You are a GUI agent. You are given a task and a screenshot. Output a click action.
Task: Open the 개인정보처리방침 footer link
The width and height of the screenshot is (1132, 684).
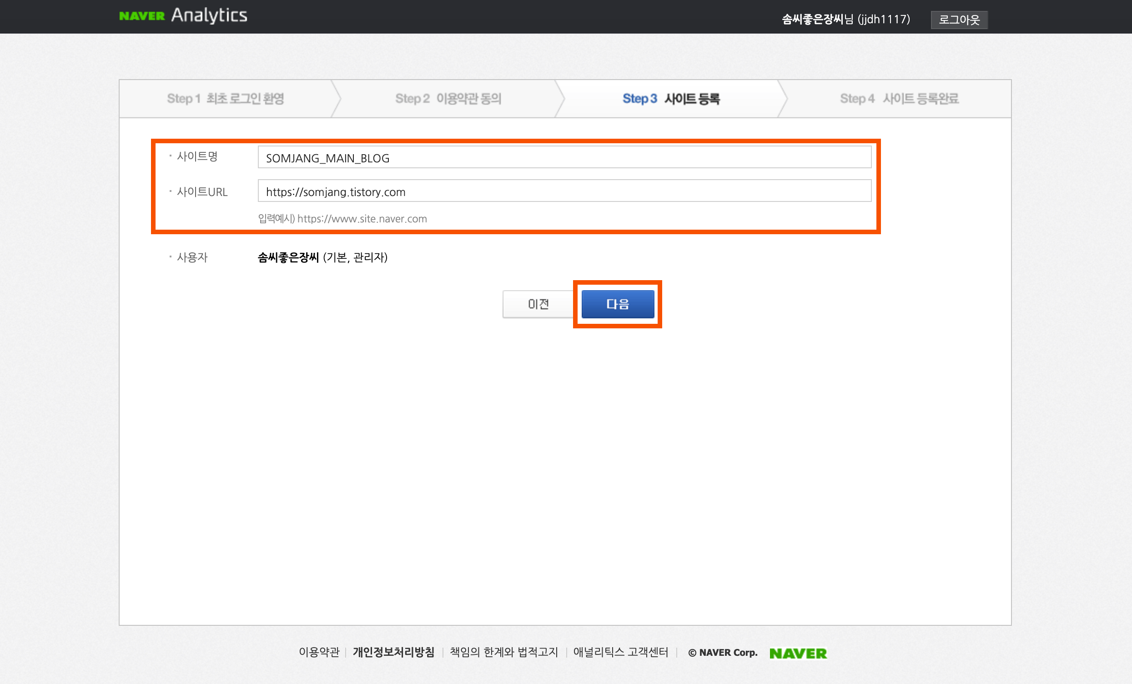click(393, 652)
